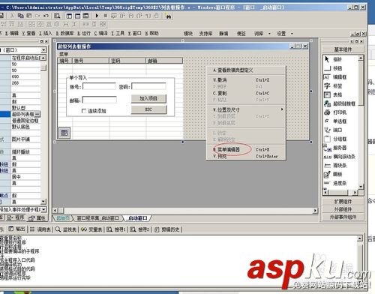The height and width of the screenshot is (294, 375).
Task: Click the … button beside 超级列表框 property
Action: pos(37,114)
